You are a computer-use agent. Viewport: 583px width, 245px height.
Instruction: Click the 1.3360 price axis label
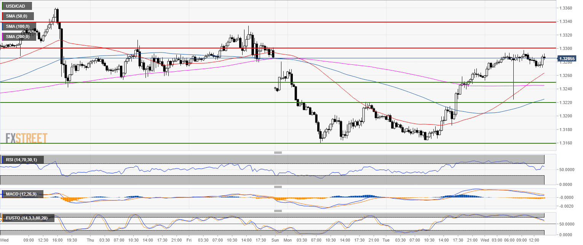565,8
